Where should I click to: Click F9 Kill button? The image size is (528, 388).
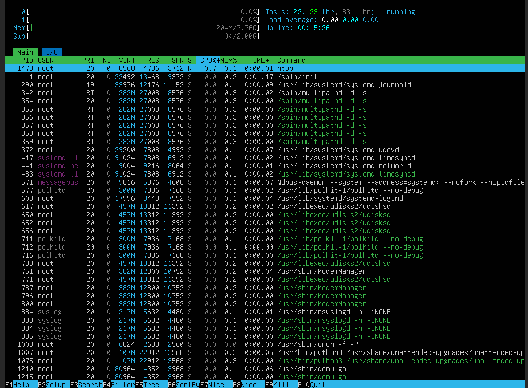tap(281, 384)
